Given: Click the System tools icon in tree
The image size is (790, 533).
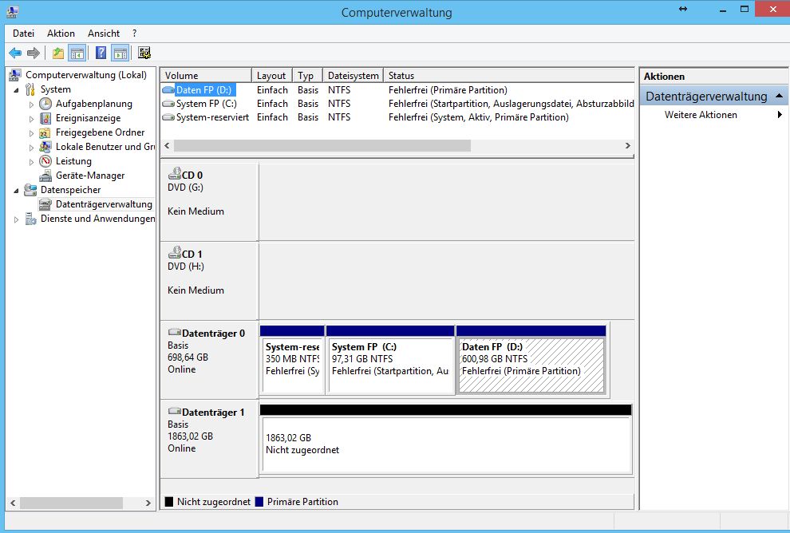Looking at the screenshot, I should pyautogui.click(x=30, y=89).
